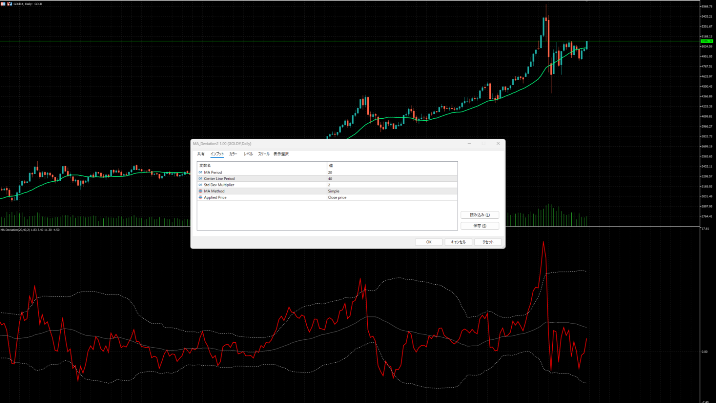Click the grid icon at chart top-left

(x=3, y=4)
